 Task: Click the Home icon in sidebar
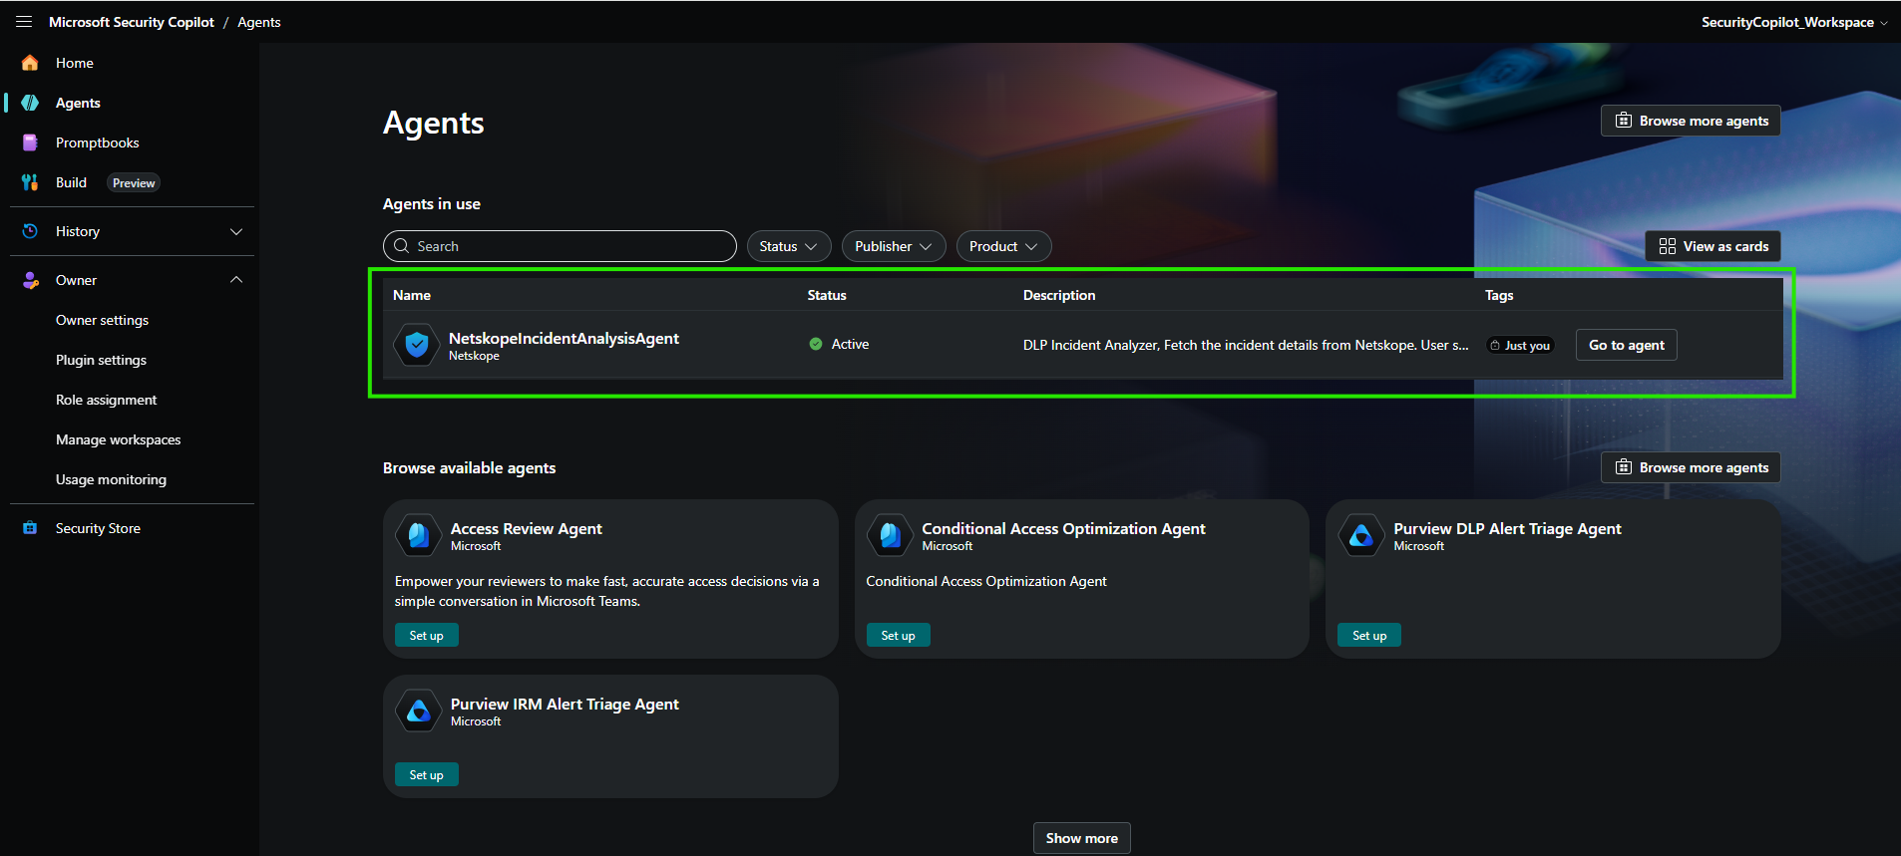pos(30,63)
